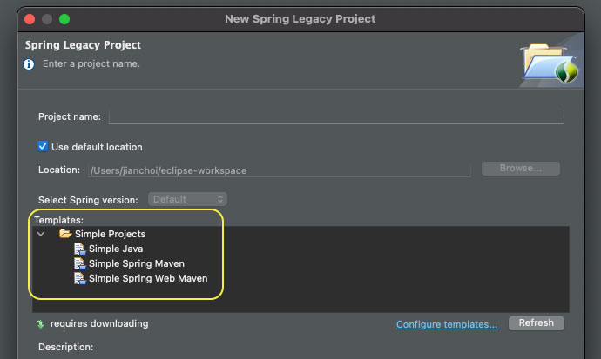Click the Simple Projects folder icon

click(65, 234)
